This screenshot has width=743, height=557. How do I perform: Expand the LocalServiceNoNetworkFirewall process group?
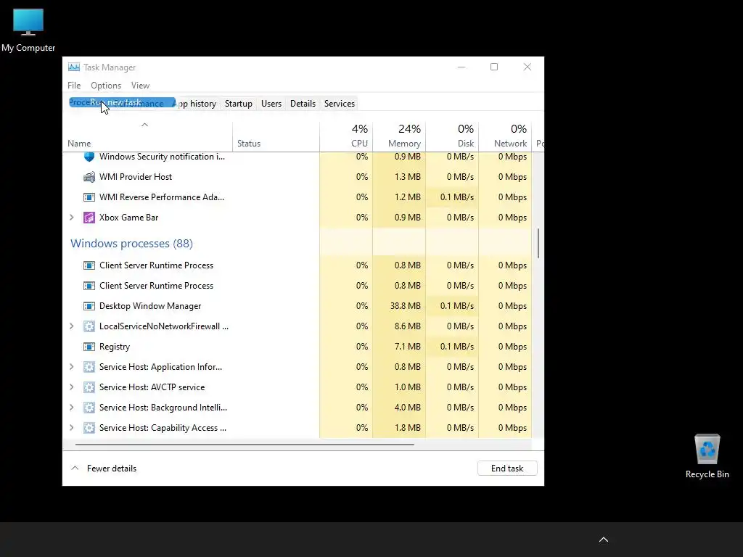[72, 327]
